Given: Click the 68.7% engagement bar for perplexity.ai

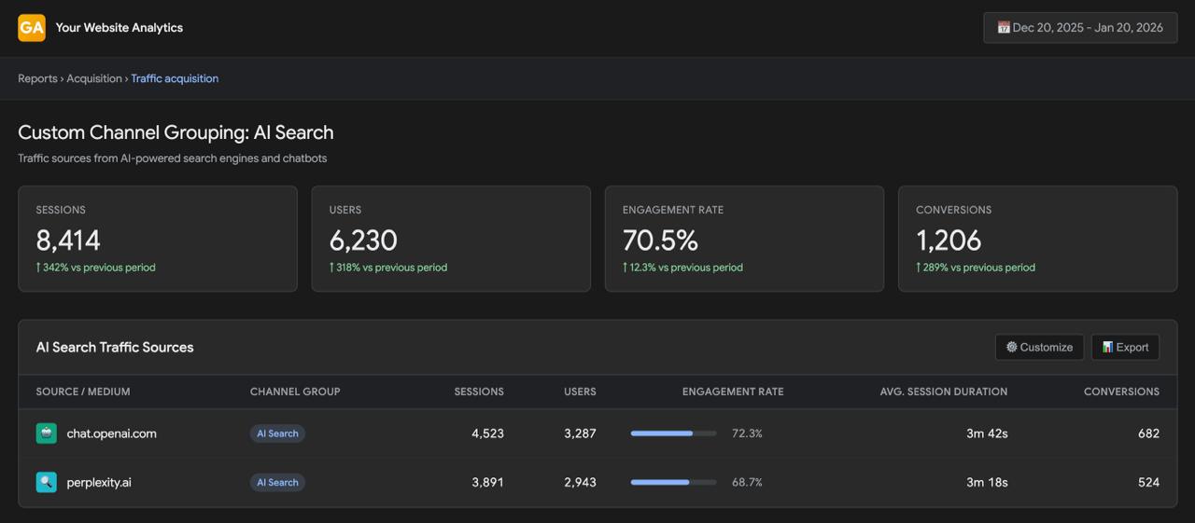Looking at the screenshot, I should (x=674, y=482).
